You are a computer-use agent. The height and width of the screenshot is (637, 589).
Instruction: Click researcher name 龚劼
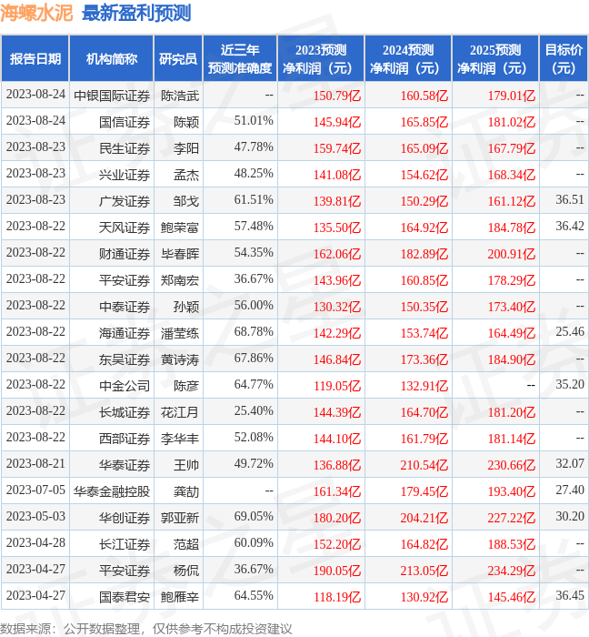[x=186, y=491]
